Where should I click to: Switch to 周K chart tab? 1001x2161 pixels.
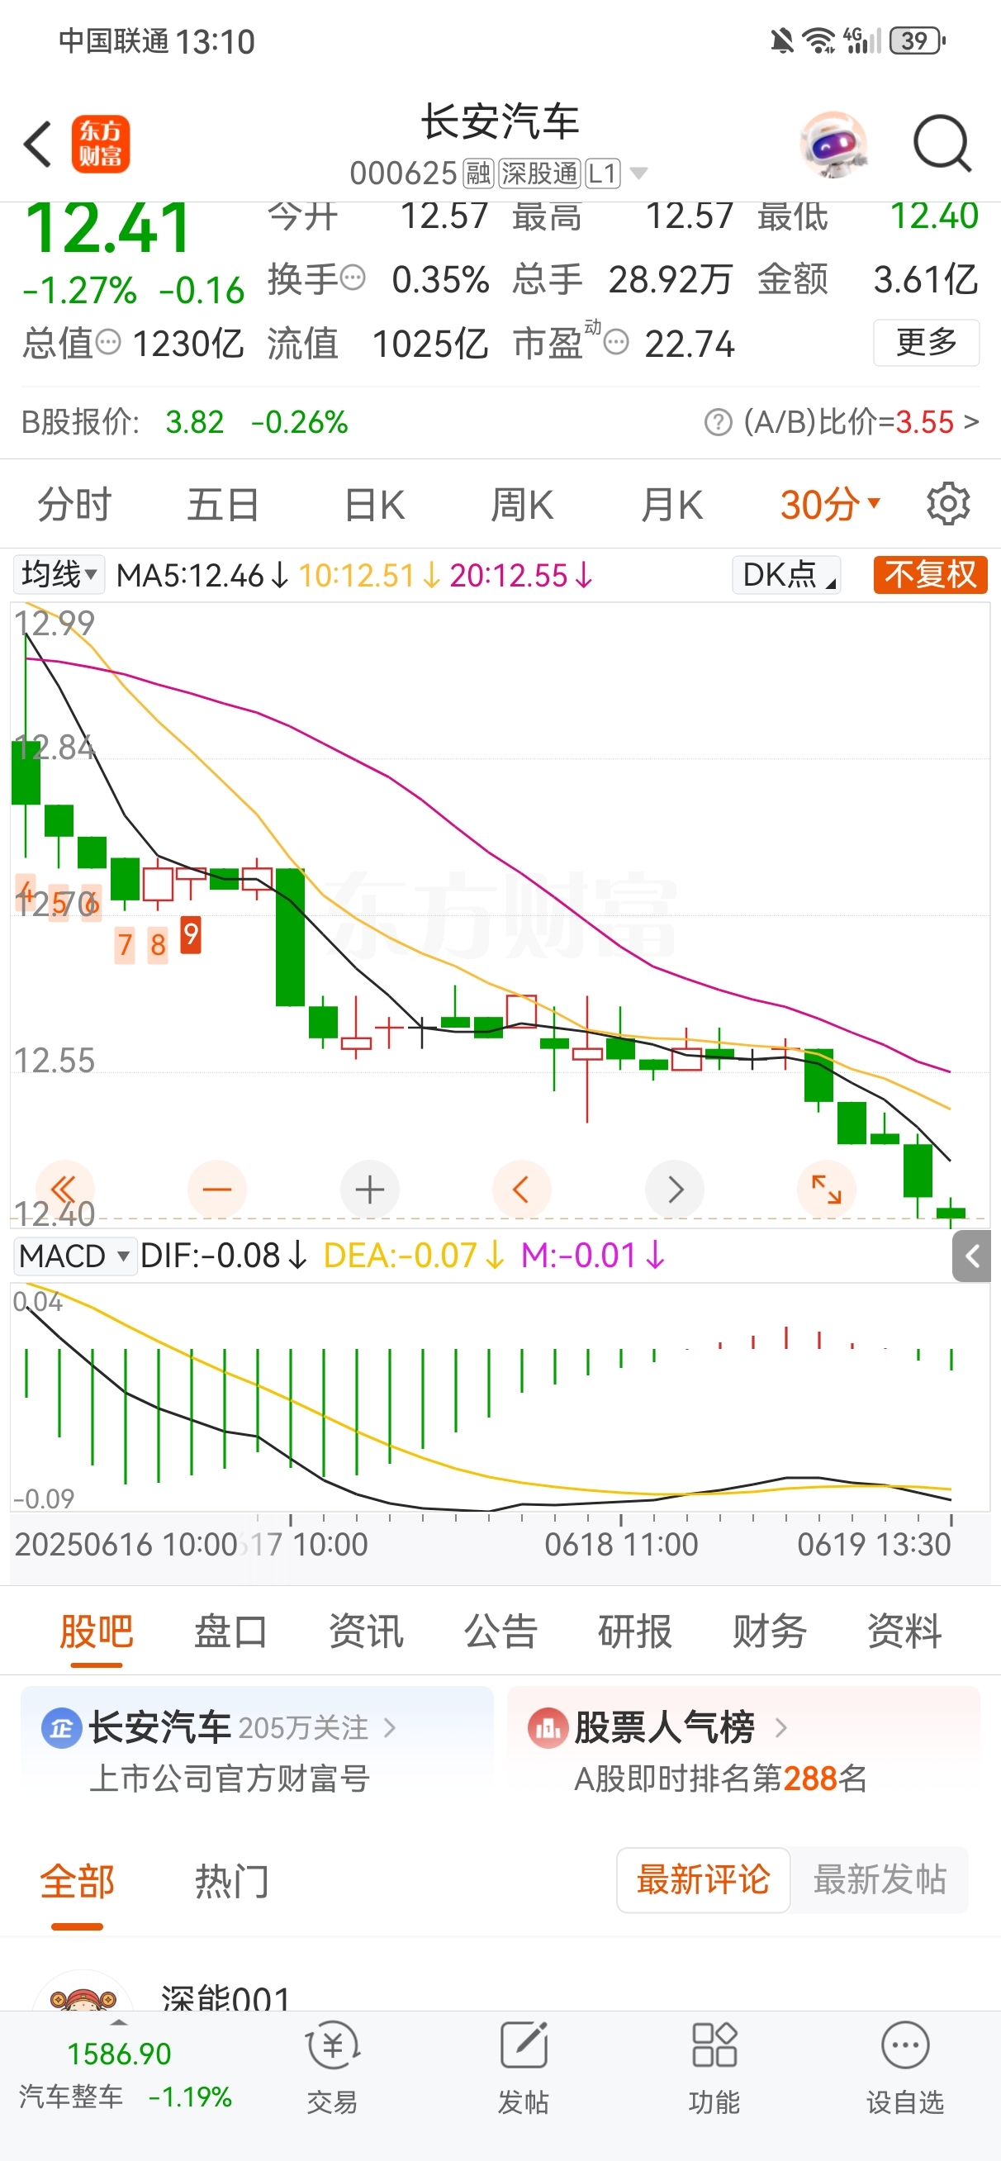(x=522, y=504)
